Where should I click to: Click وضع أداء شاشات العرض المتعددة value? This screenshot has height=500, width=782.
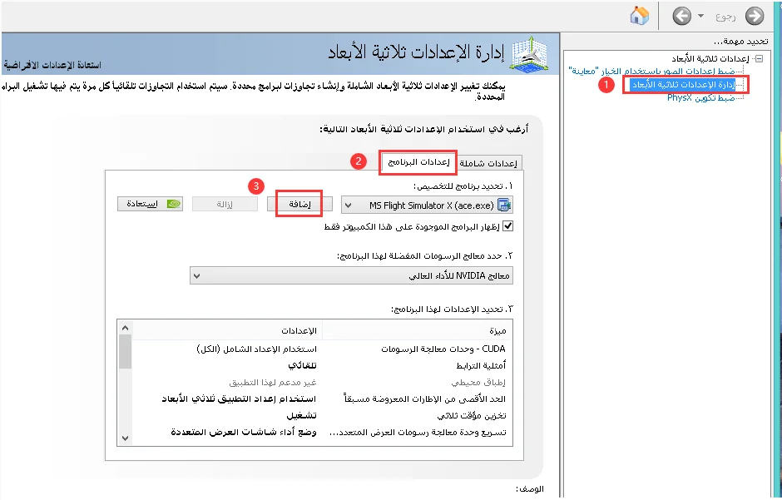pyautogui.click(x=244, y=433)
